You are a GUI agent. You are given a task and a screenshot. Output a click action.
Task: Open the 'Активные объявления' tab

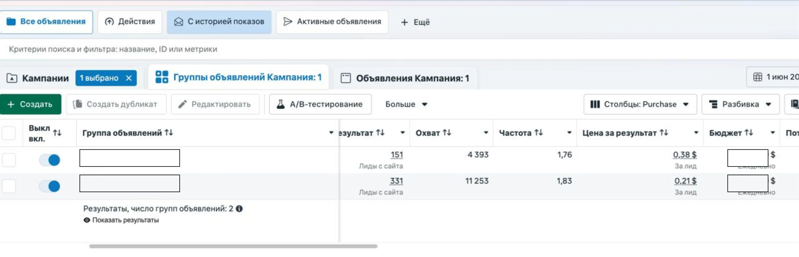click(x=332, y=22)
